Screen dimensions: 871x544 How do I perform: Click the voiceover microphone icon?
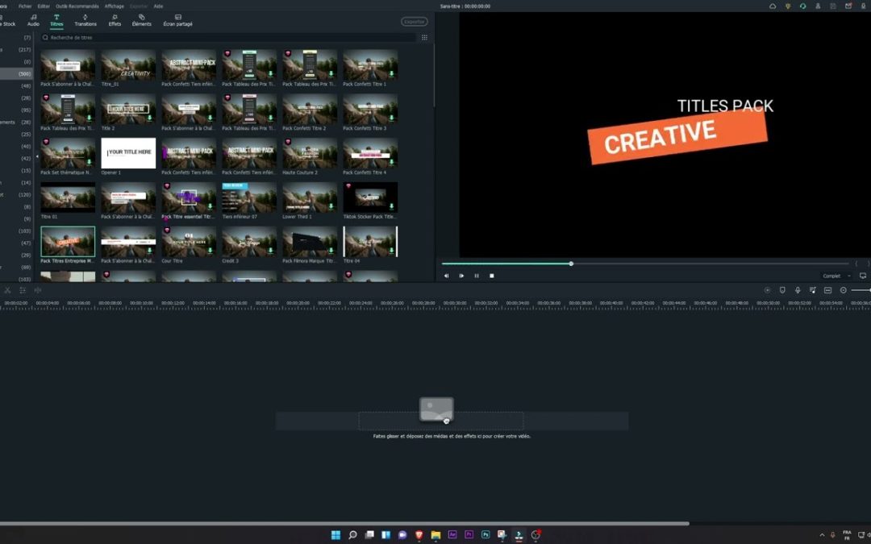pyautogui.click(x=798, y=290)
